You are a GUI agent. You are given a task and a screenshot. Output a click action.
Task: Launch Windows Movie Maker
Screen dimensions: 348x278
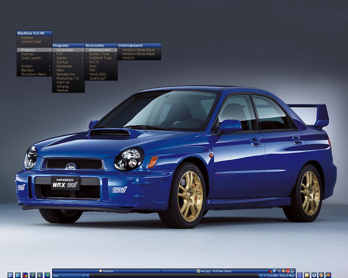point(139,54)
